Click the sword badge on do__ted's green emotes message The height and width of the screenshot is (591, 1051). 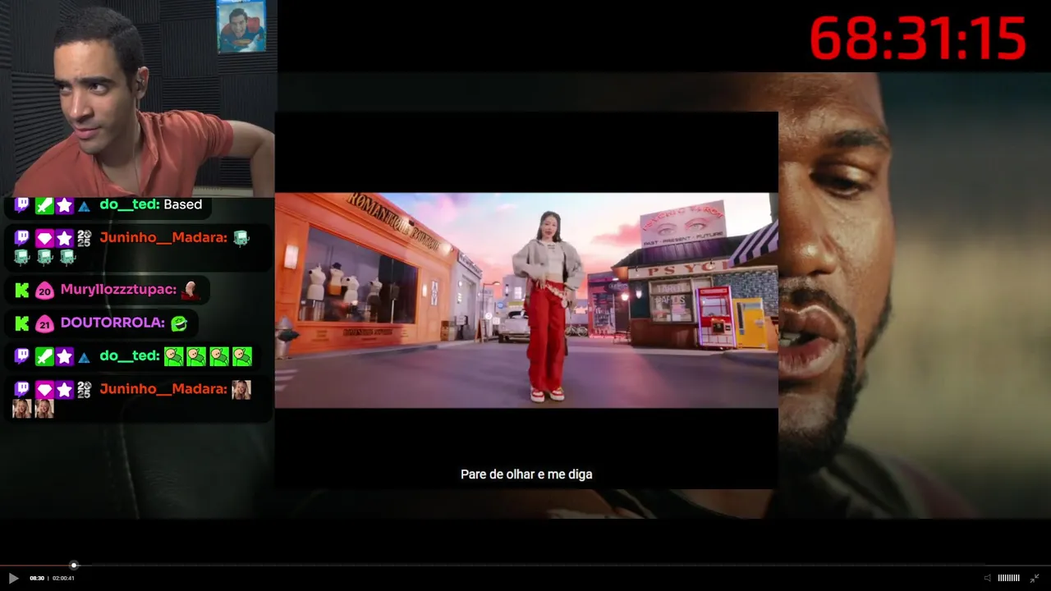(44, 356)
